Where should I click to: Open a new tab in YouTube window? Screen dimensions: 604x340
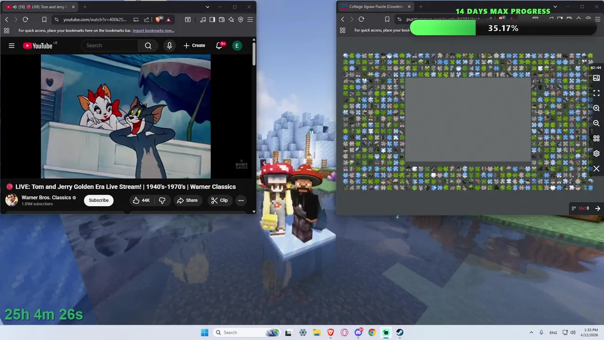[85, 7]
